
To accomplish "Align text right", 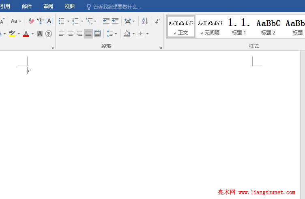I will 79,34.
